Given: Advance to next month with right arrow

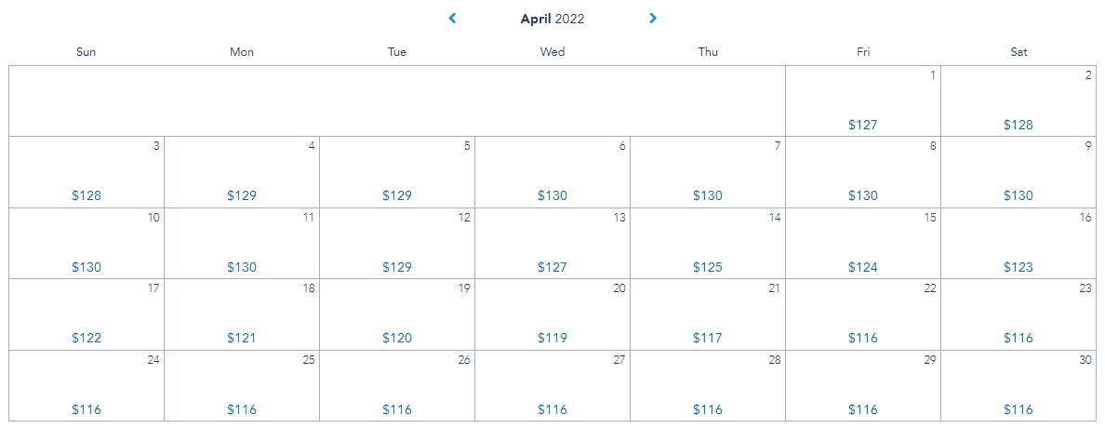Looking at the screenshot, I should pyautogui.click(x=653, y=19).
